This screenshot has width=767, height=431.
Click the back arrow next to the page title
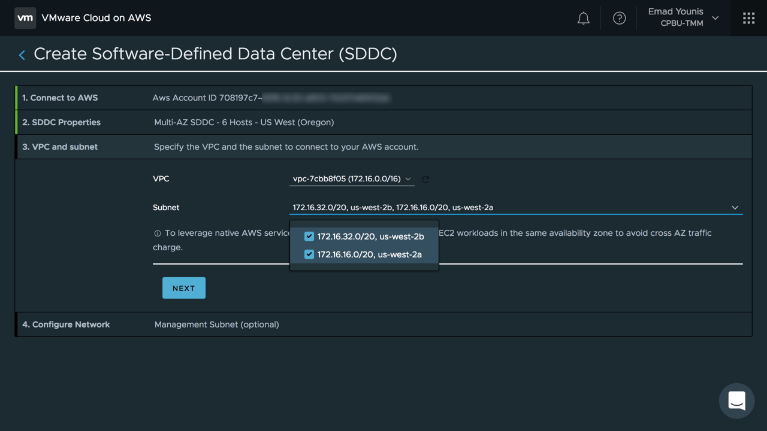point(21,54)
